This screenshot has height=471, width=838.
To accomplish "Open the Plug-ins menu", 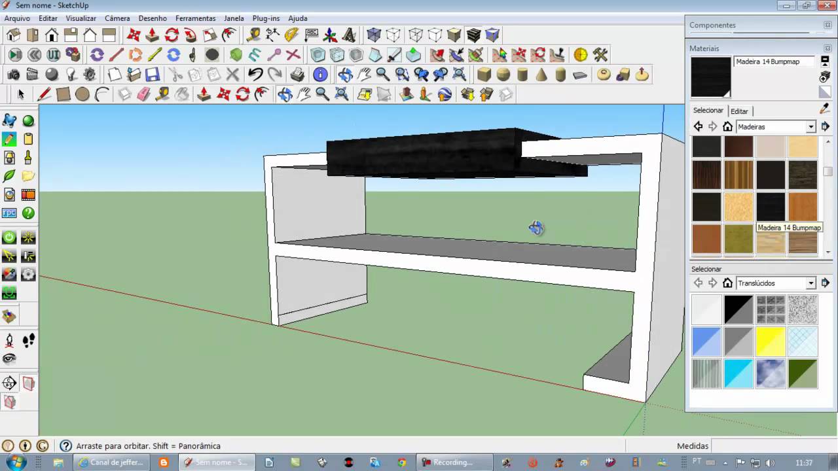I will (266, 18).
